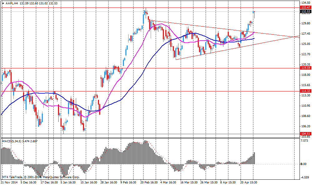Screen dimensions: 312x185
Task: Click the 129.80 price scale value
Action: coord(306,23)
